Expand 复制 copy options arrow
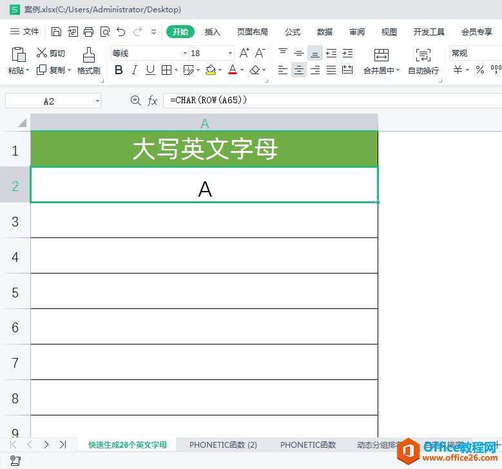 tap(69, 70)
